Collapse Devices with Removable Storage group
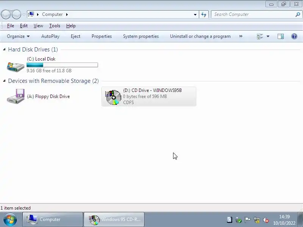Viewport: 303px width, 227px height. (4, 81)
